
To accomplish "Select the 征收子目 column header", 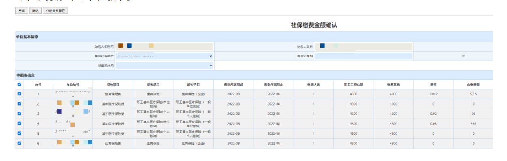I will (193, 85).
